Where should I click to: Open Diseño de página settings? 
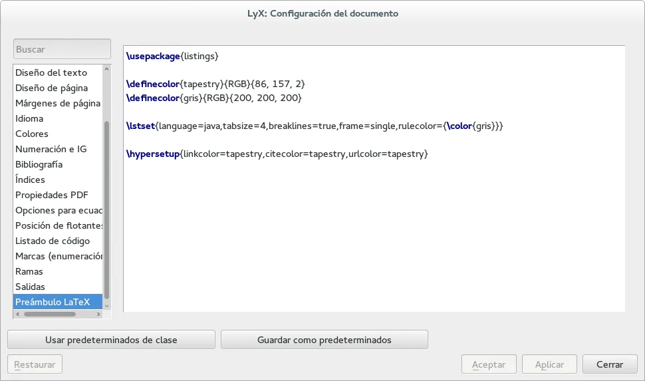point(51,88)
